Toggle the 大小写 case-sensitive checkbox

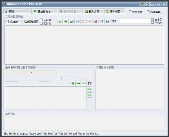[x=152, y=19]
